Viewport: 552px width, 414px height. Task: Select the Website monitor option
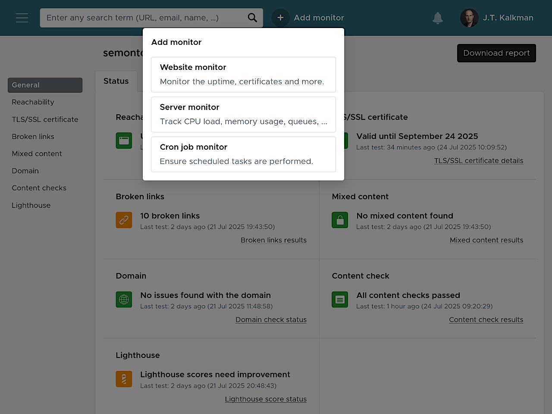point(243,75)
